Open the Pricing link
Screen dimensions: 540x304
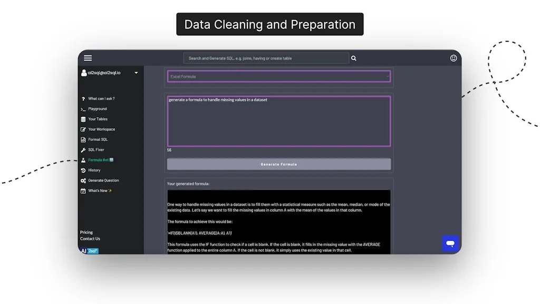[x=86, y=232]
